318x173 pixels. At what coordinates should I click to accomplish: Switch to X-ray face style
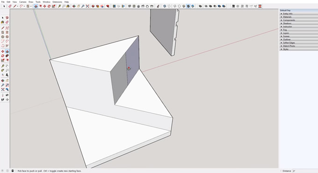(165, 6)
